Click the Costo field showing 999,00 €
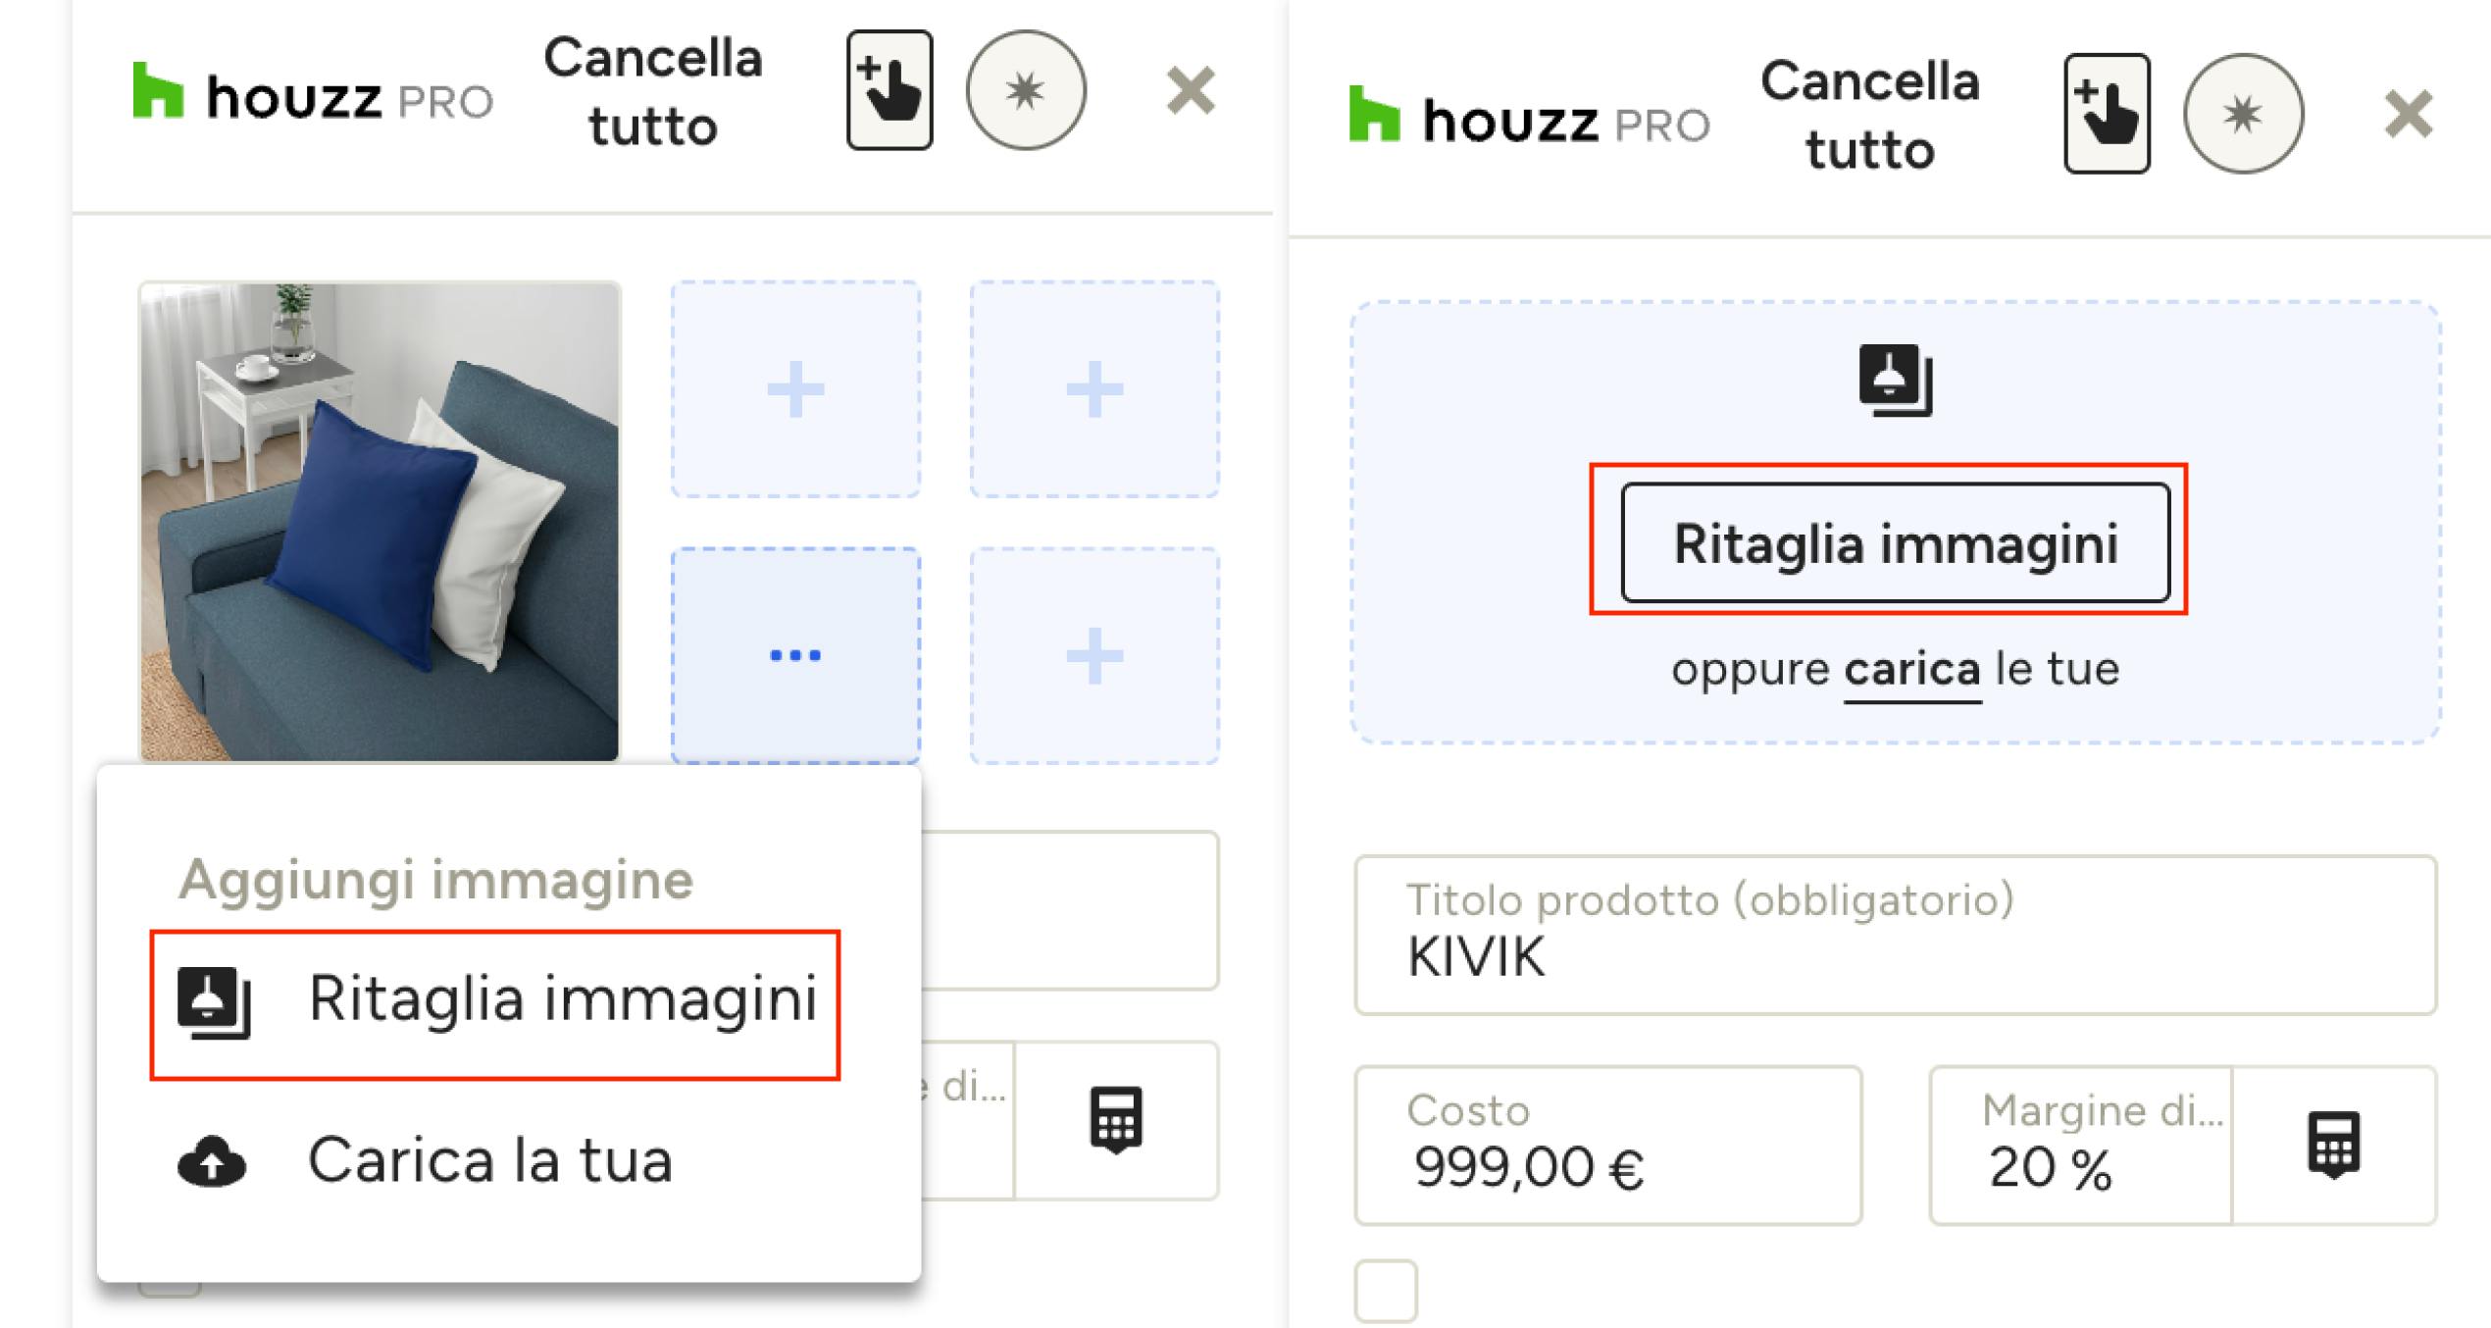The width and height of the screenshot is (2491, 1328). pos(1608,1145)
